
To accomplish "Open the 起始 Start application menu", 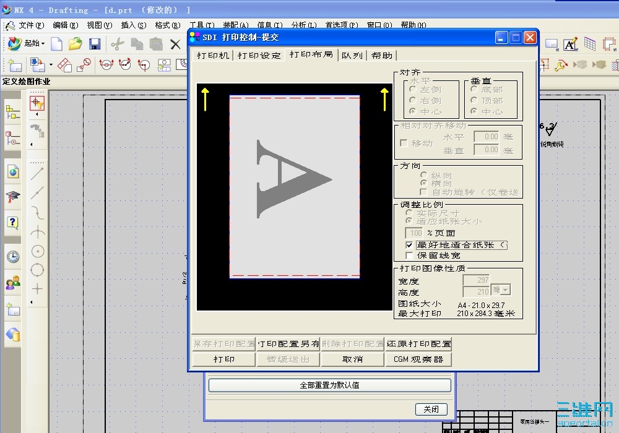I will click(26, 43).
